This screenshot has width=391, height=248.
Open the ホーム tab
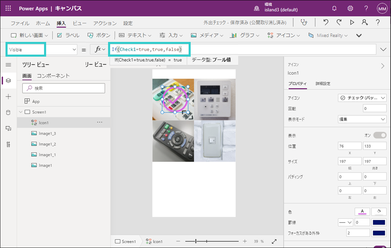[43, 23]
